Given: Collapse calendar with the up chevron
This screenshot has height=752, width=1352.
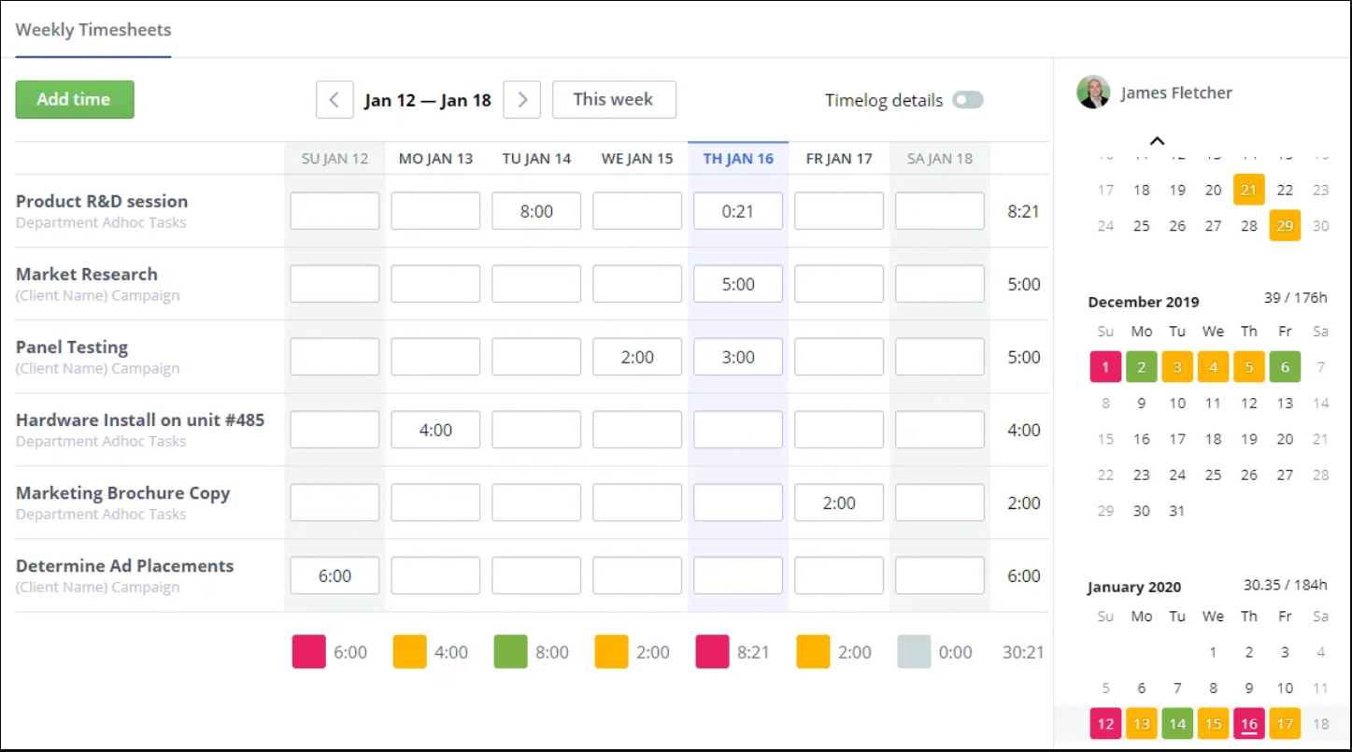Looking at the screenshot, I should point(1157,141).
